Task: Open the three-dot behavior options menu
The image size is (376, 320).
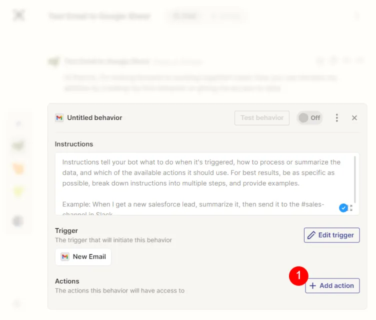Action: [x=337, y=118]
